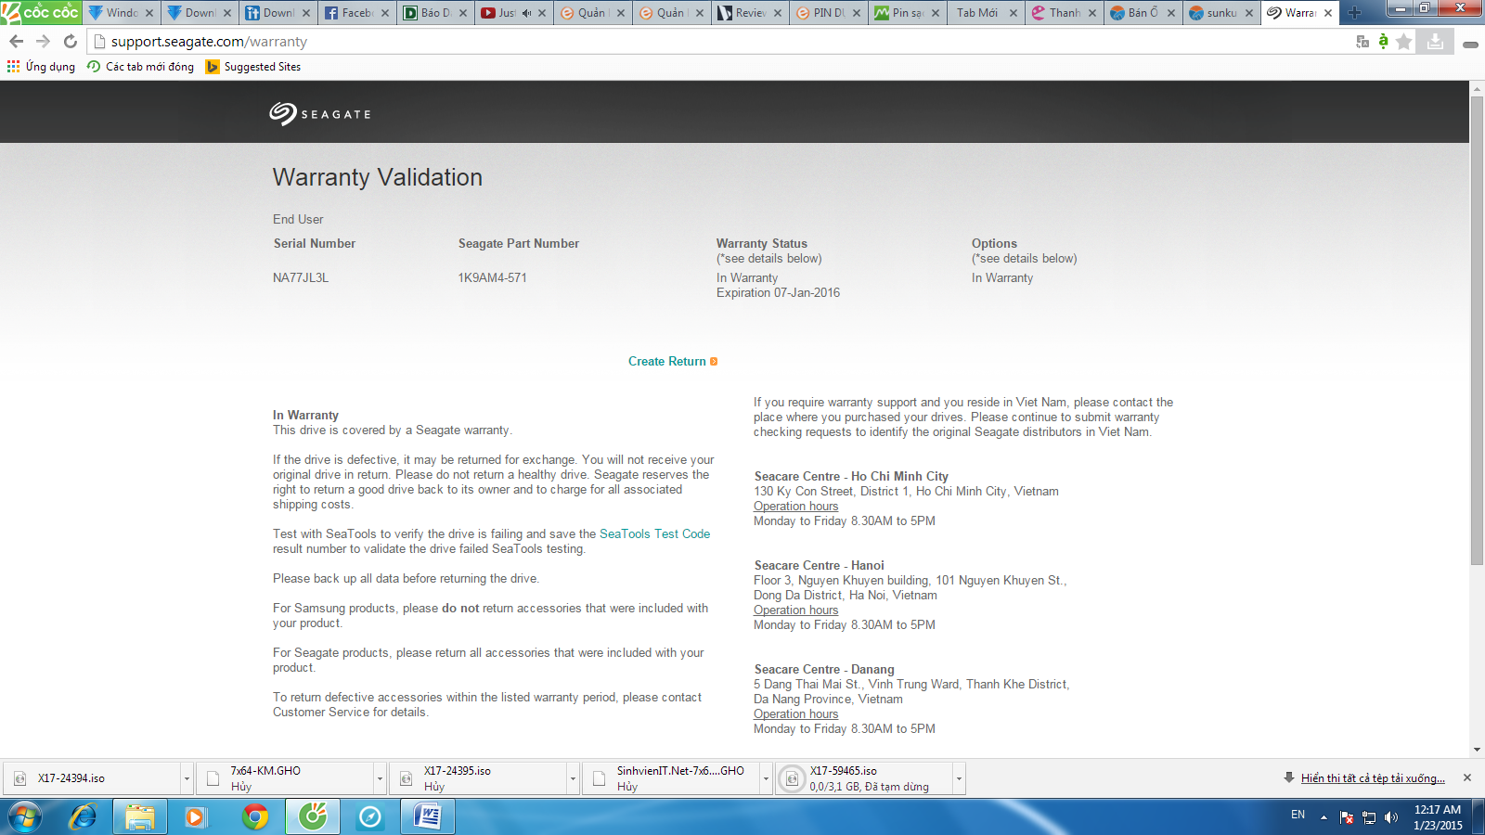The width and height of the screenshot is (1485, 835).
Task: Open the translate page icon in address bar
Action: point(1362,41)
